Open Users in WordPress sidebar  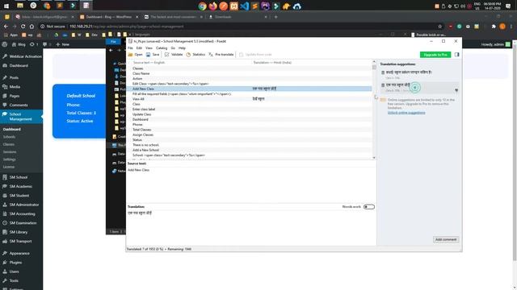15,271
